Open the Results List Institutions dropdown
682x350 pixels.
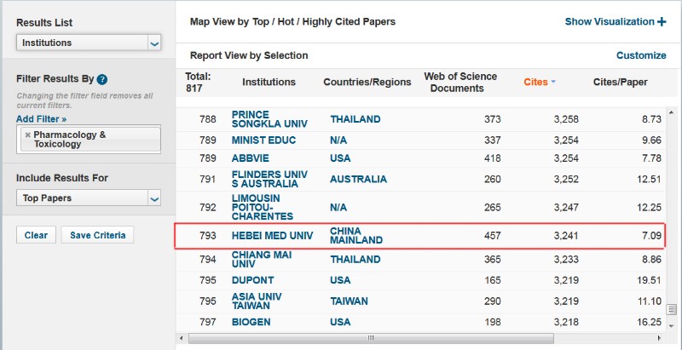point(89,43)
